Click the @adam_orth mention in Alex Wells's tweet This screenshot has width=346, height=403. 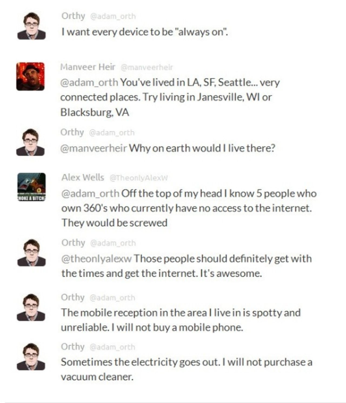pos(90,193)
